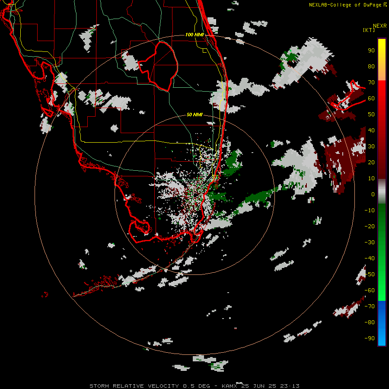Click the 50 NMI range ring label

click(194, 115)
